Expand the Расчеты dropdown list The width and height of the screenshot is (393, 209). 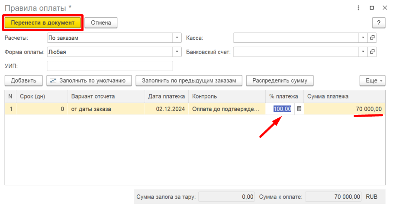[x=177, y=38]
